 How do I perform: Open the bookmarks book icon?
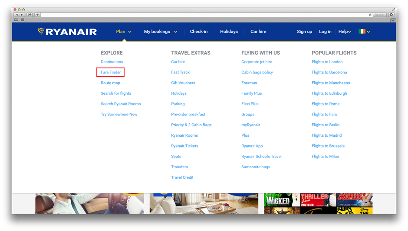[16, 20]
